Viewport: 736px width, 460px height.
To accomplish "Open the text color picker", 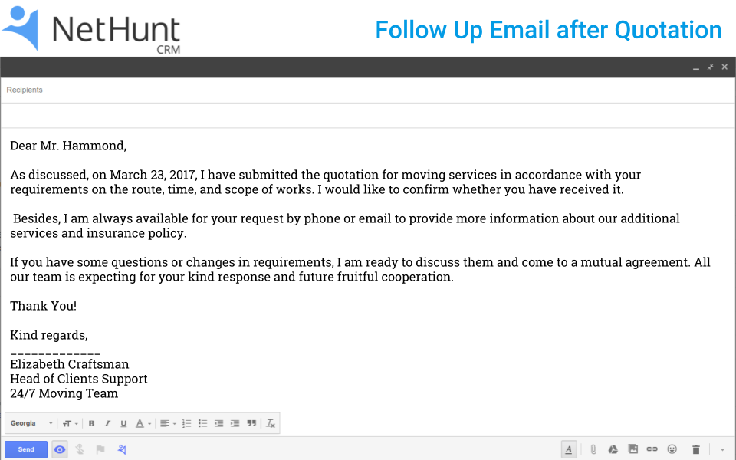I will point(142,423).
